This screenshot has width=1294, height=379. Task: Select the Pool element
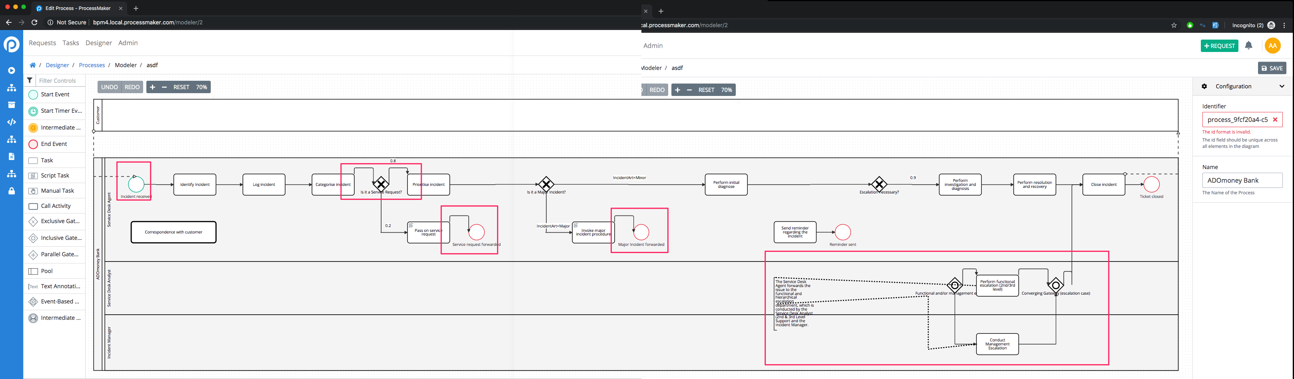(x=46, y=271)
